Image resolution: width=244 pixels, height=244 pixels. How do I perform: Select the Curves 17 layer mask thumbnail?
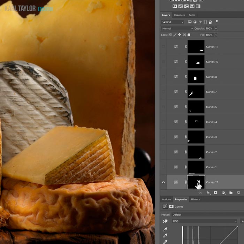196,182
